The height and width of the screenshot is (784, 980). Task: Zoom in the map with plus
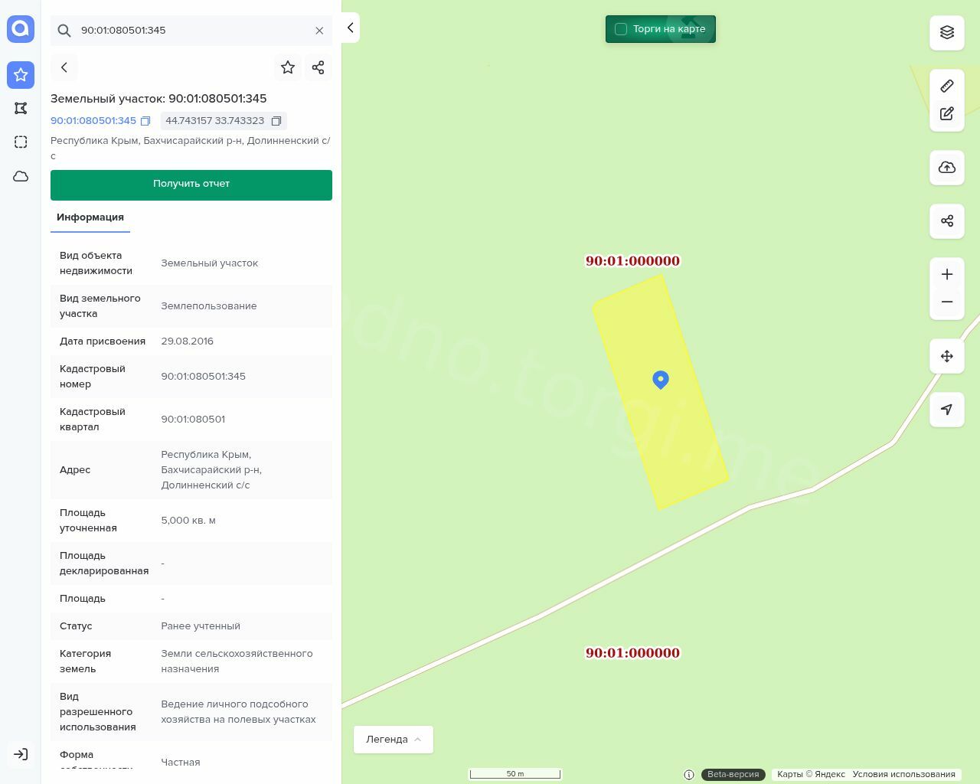tap(947, 275)
